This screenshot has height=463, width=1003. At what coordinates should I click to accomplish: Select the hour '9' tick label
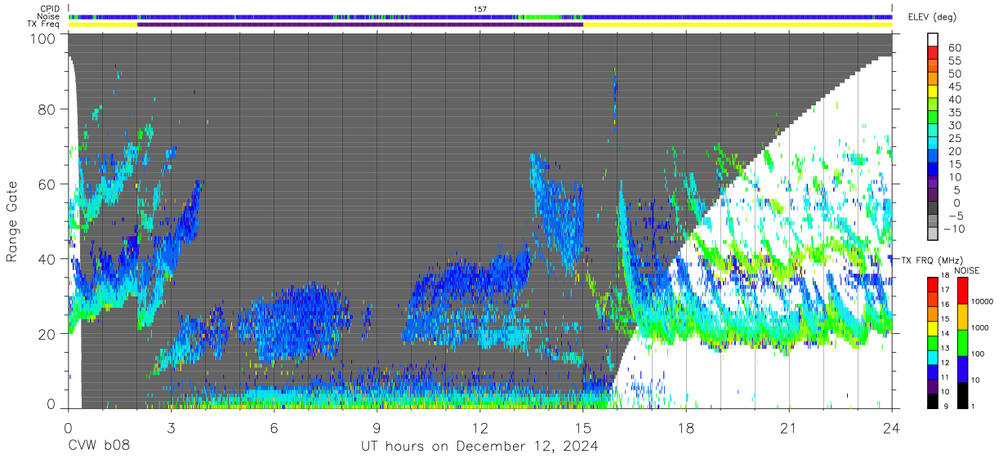pos(377,427)
